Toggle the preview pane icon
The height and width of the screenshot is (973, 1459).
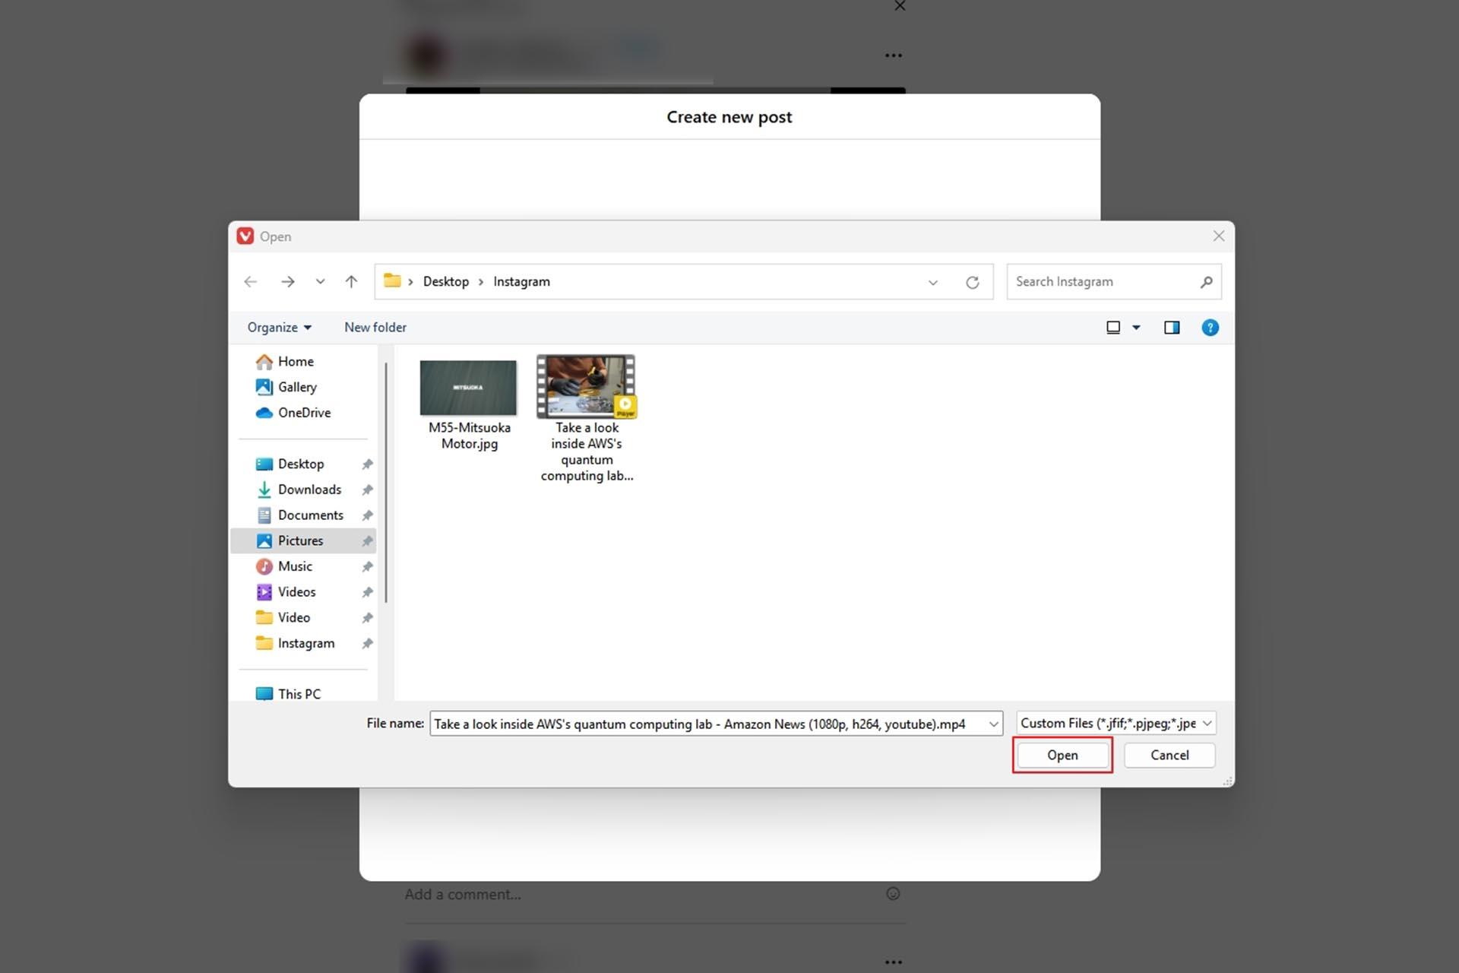(1172, 328)
